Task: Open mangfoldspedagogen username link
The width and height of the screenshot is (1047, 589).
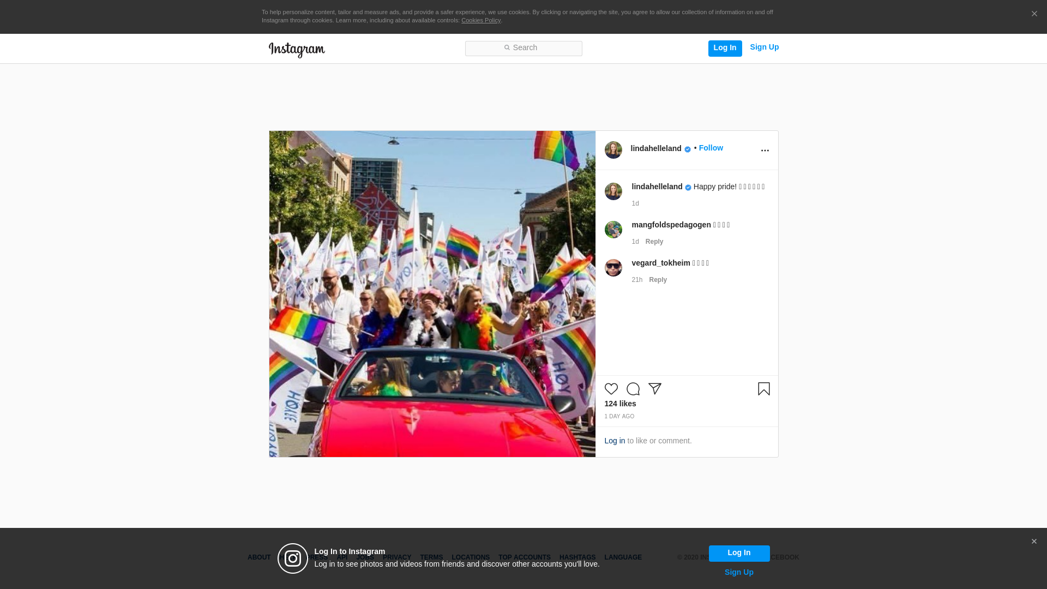Action: coord(671,225)
